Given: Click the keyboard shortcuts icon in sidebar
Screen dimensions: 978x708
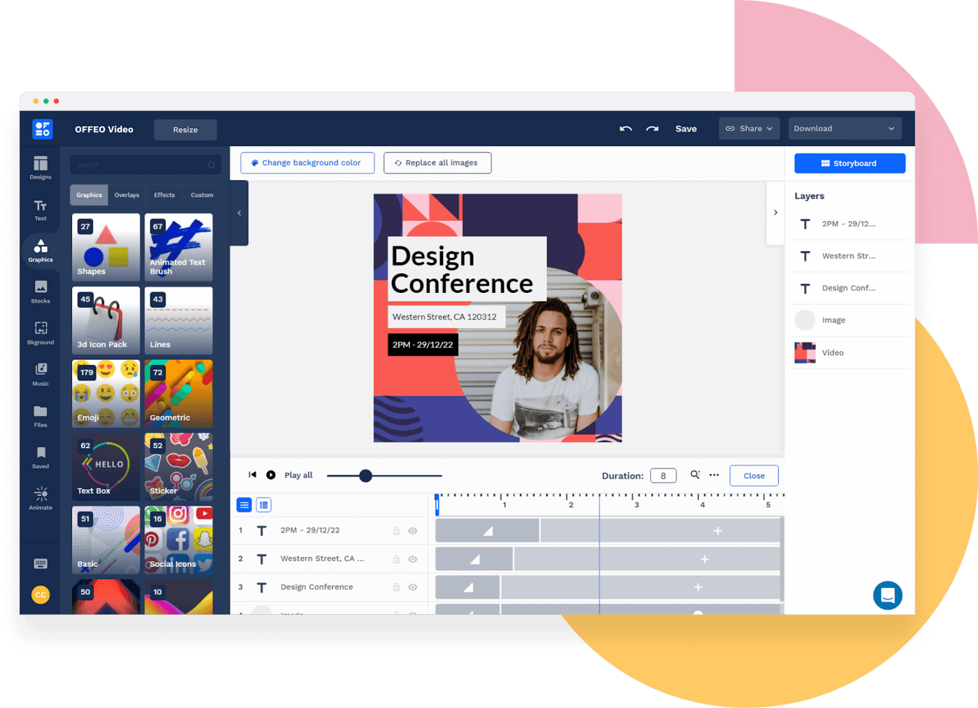Looking at the screenshot, I should [x=41, y=564].
